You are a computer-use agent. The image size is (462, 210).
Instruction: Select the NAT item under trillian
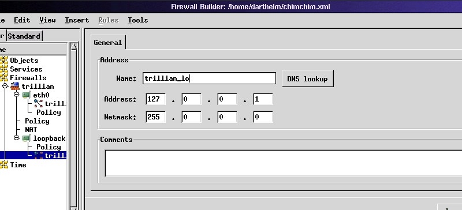[x=31, y=130]
